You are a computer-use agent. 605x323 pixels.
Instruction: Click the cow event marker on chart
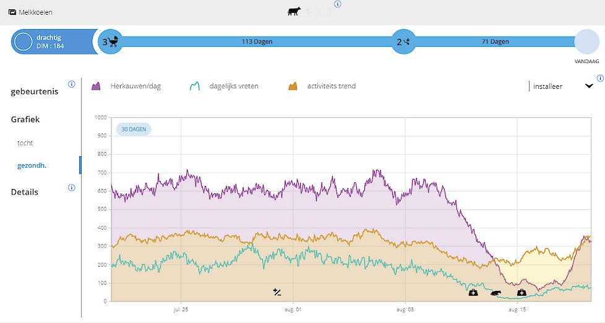point(496,292)
